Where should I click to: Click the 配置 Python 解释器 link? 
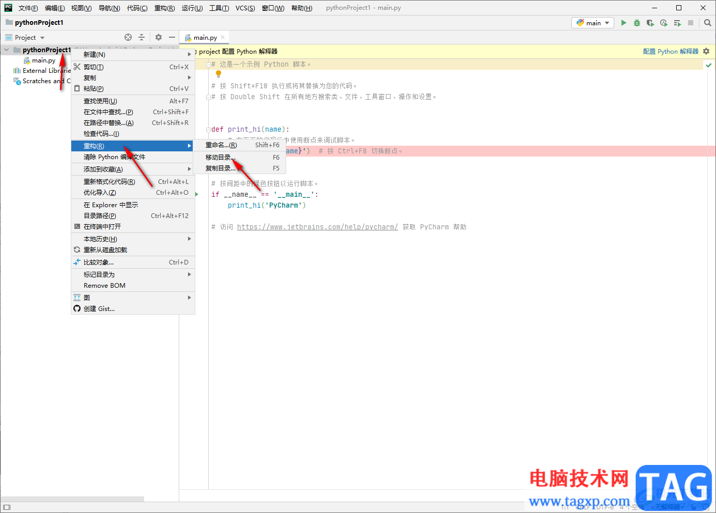tap(671, 51)
